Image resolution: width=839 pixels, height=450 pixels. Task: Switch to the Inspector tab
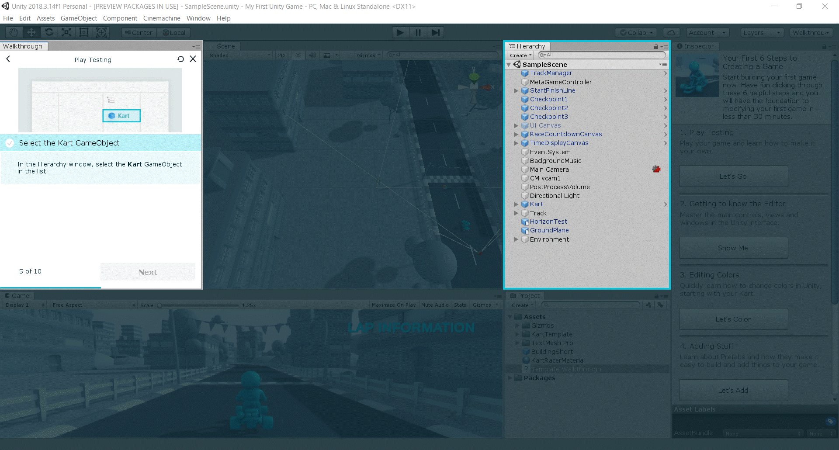click(696, 46)
